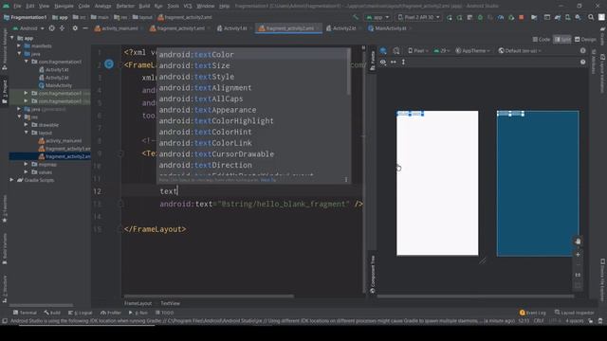The width and height of the screenshot is (607, 341).
Task: Expand the drawable folder
Action: click(26, 124)
